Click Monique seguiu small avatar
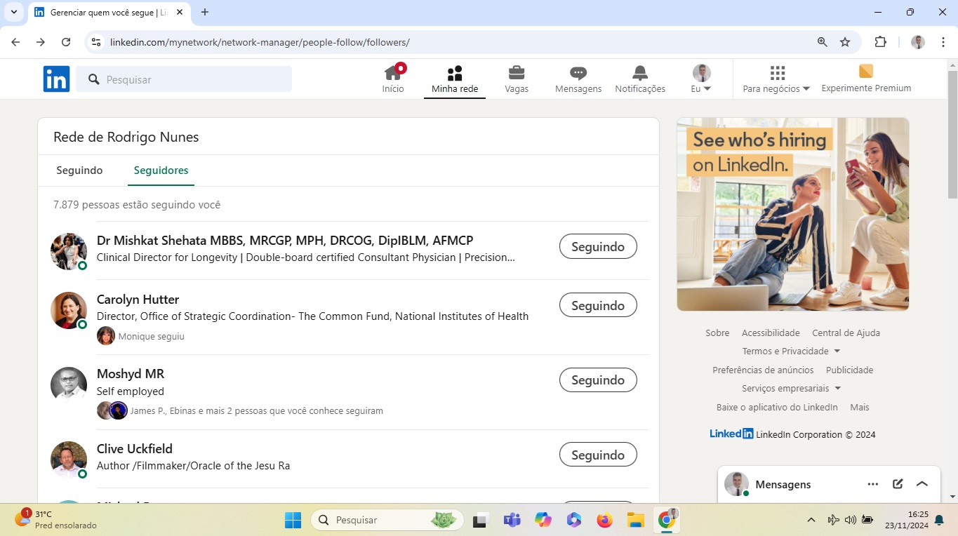This screenshot has height=536, width=958. click(x=106, y=336)
